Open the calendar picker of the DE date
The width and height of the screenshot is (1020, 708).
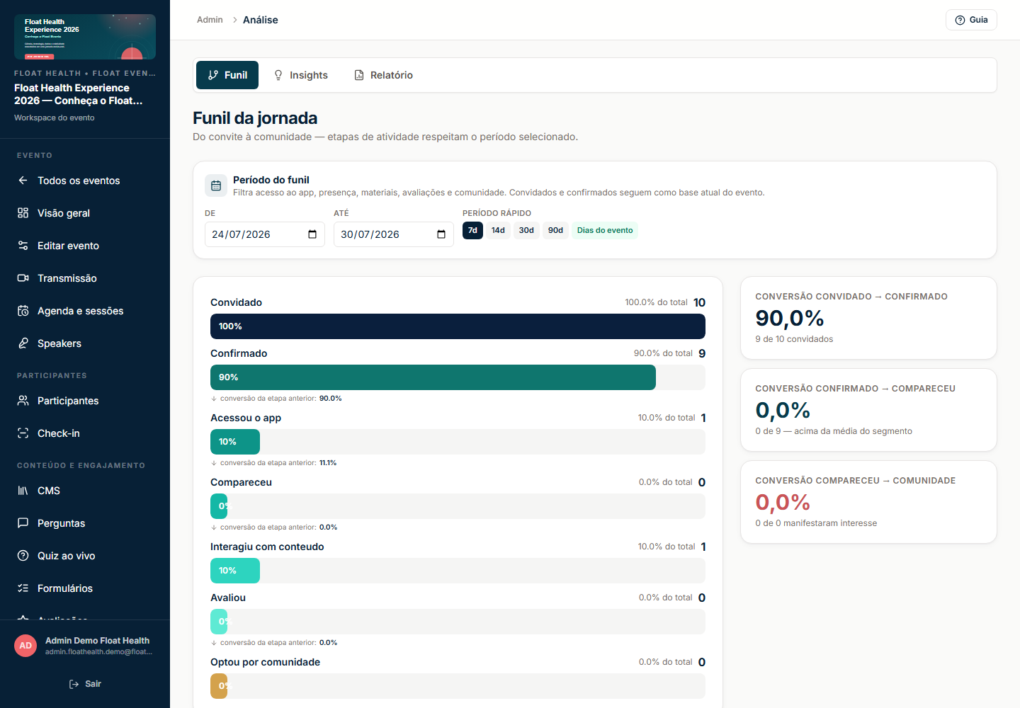pyautogui.click(x=312, y=234)
